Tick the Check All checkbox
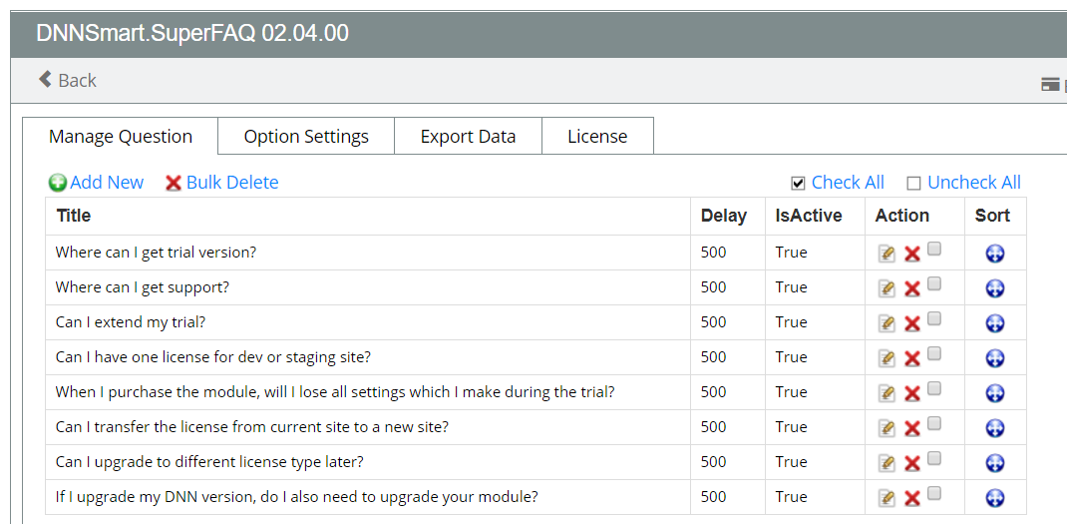Viewport: 1067px width, 524px height. (x=798, y=184)
